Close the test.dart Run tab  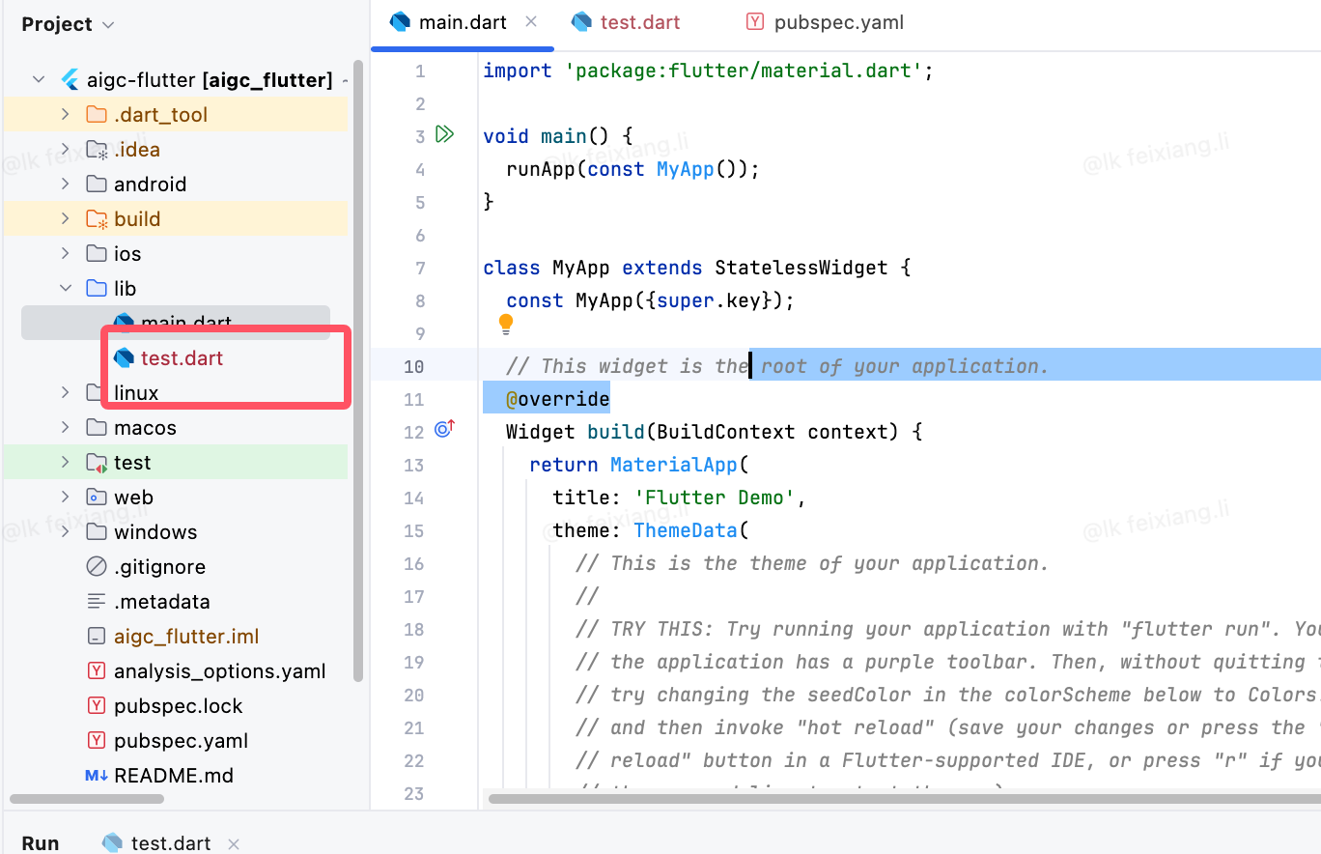[x=233, y=842]
